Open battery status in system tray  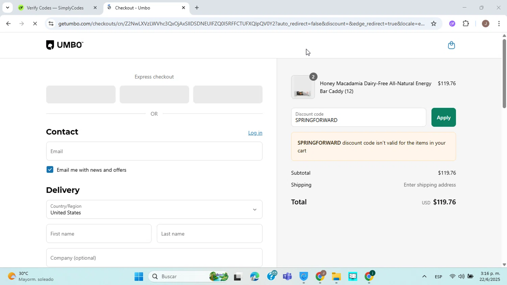pyautogui.click(x=470, y=277)
